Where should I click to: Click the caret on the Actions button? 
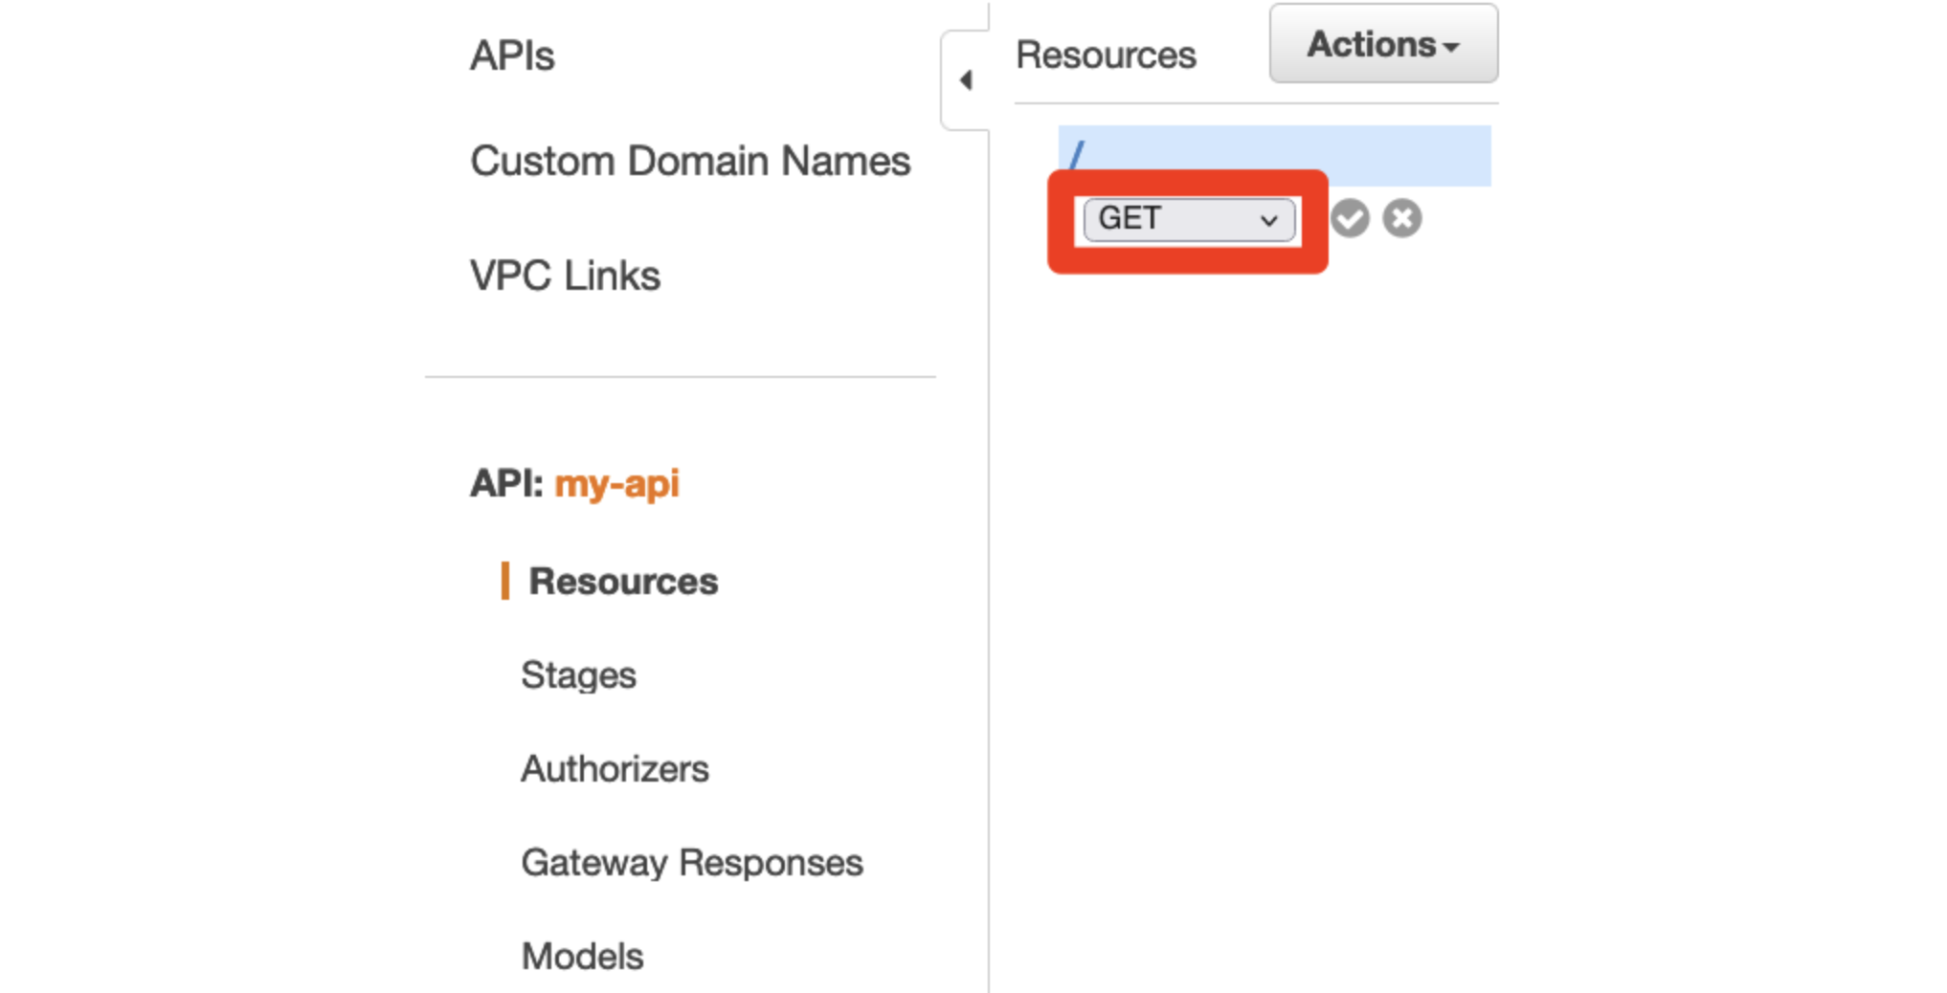point(1452,47)
